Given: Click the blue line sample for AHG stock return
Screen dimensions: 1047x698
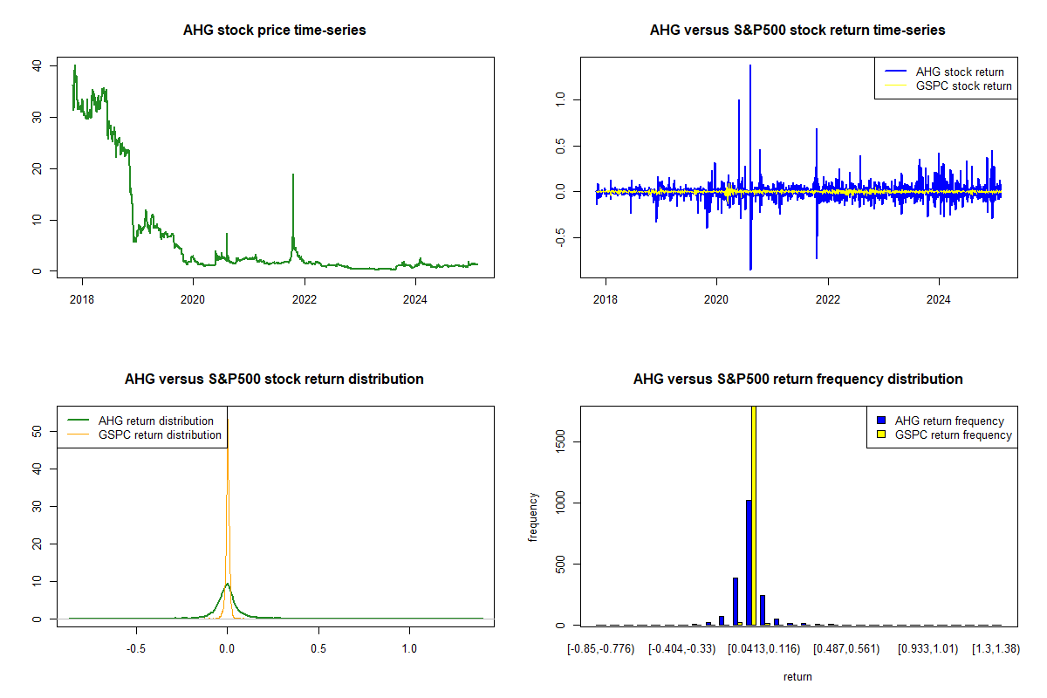Looking at the screenshot, I should (x=895, y=72).
